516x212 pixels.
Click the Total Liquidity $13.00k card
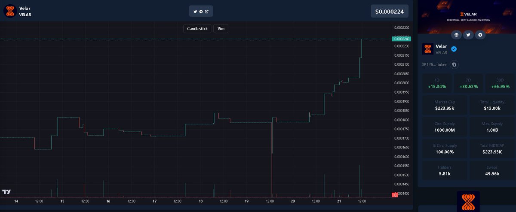[492, 105]
